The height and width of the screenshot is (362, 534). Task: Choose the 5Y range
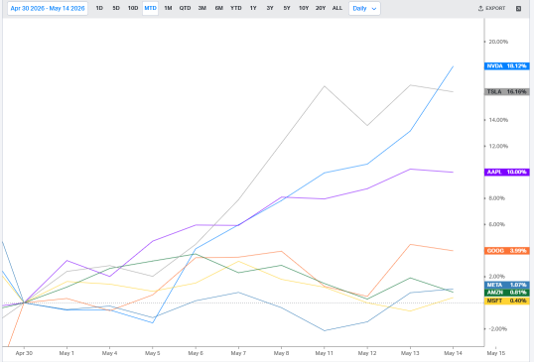pyautogui.click(x=287, y=8)
